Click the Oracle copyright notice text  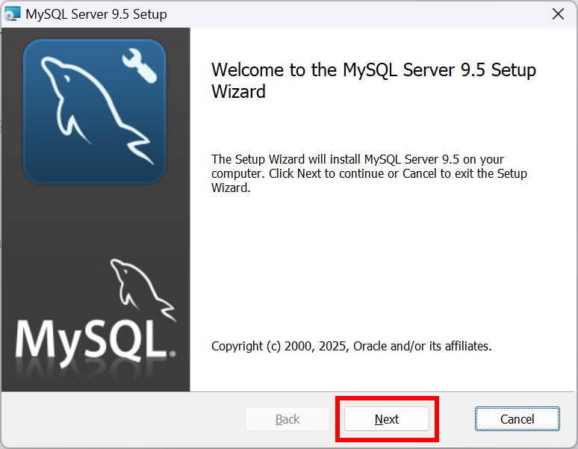(351, 346)
